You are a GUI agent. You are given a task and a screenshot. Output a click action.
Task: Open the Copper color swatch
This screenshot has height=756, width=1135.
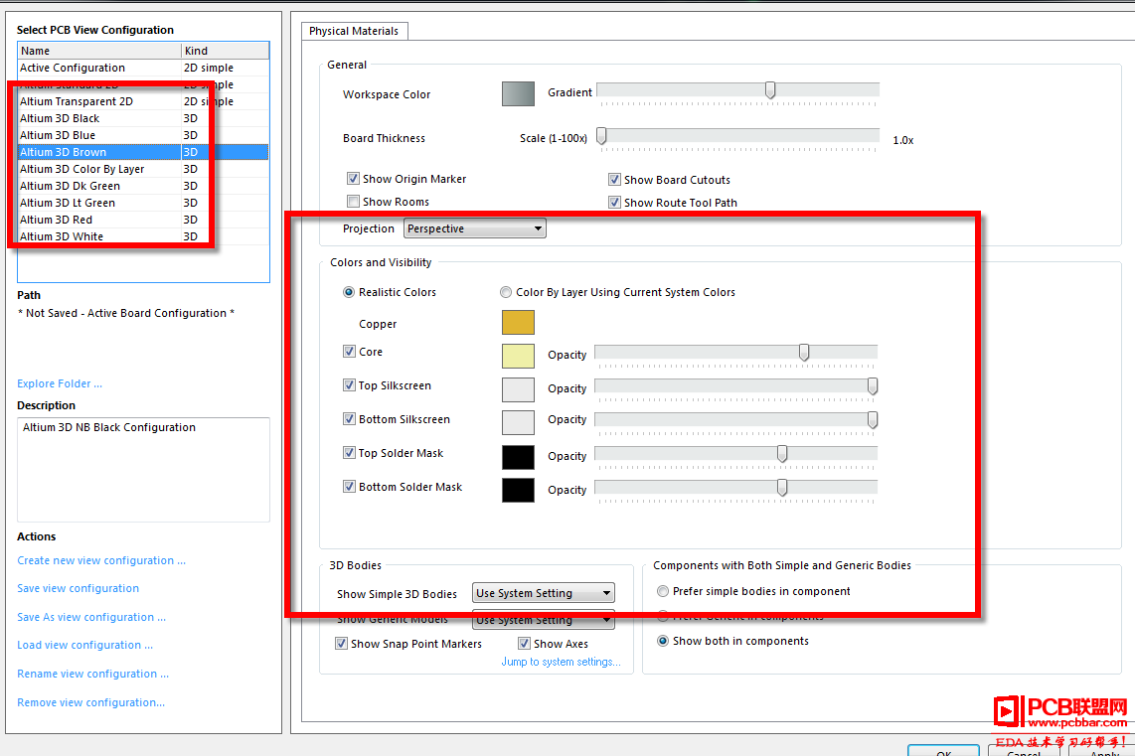point(518,323)
